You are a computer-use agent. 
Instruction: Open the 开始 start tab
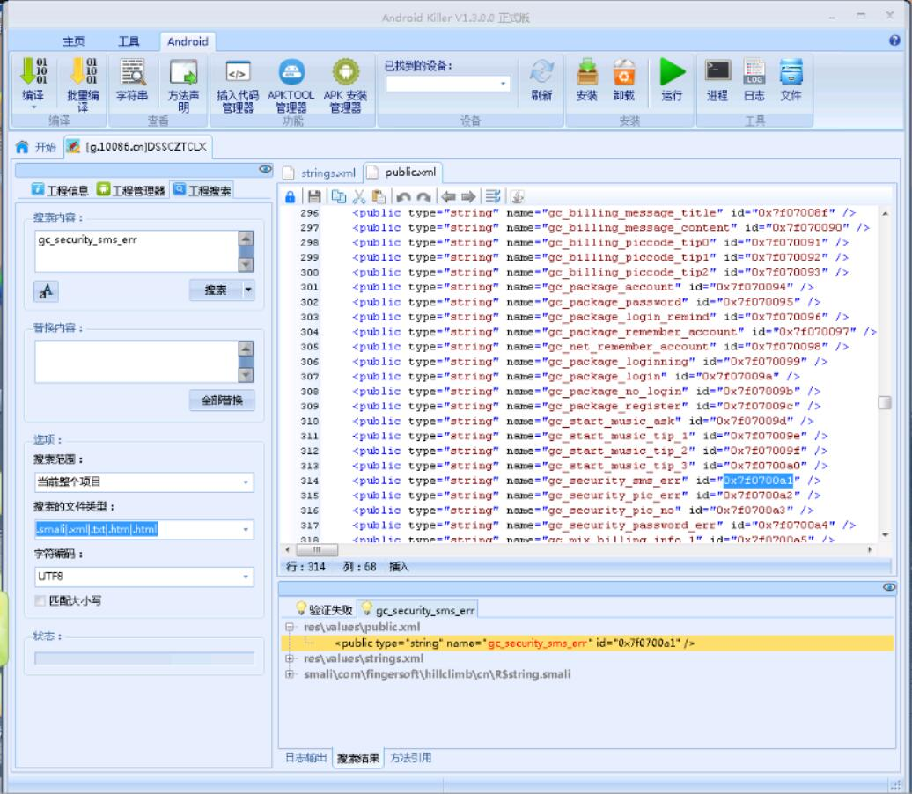click(x=37, y=147)
